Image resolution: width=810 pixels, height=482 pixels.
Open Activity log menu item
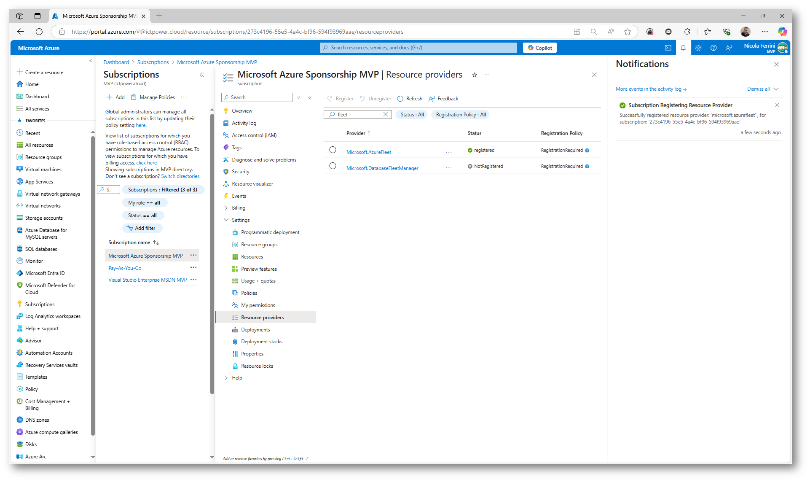tap(244, 123)
